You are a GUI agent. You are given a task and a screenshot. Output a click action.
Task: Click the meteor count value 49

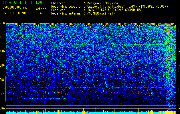point(41,13)
